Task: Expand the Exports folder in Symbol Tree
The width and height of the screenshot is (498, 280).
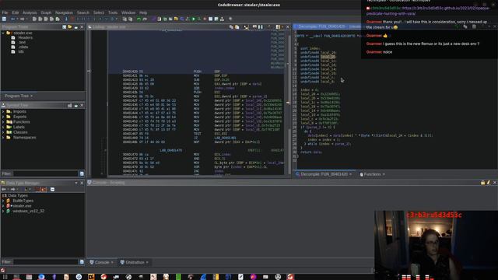Action: tap(3, 117)
